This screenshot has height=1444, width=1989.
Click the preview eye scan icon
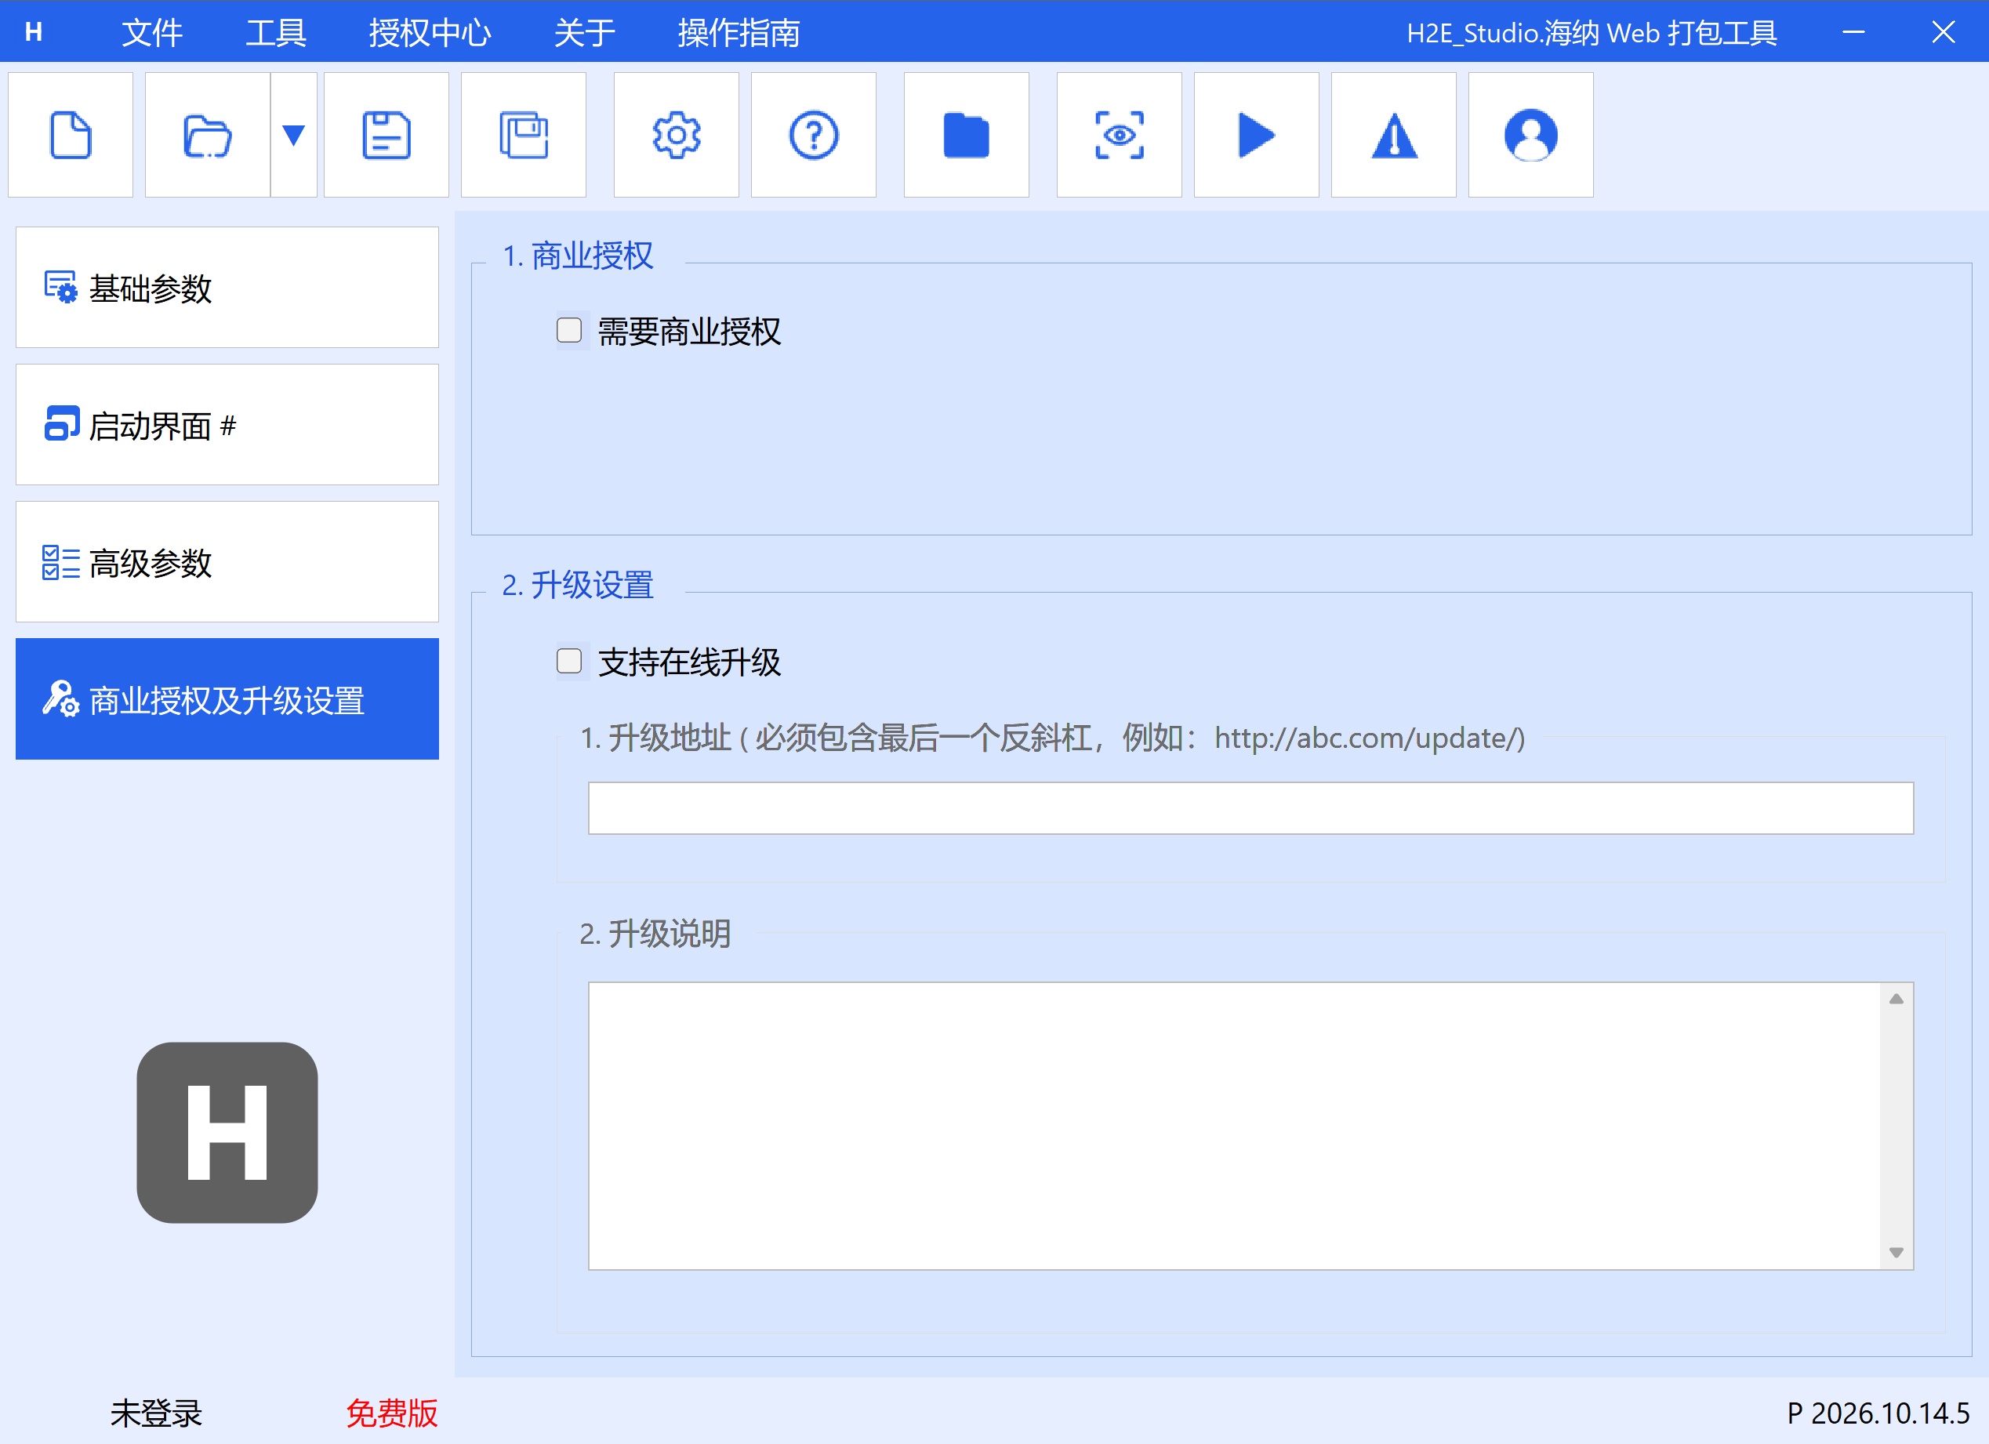(x=1119, y=135)
